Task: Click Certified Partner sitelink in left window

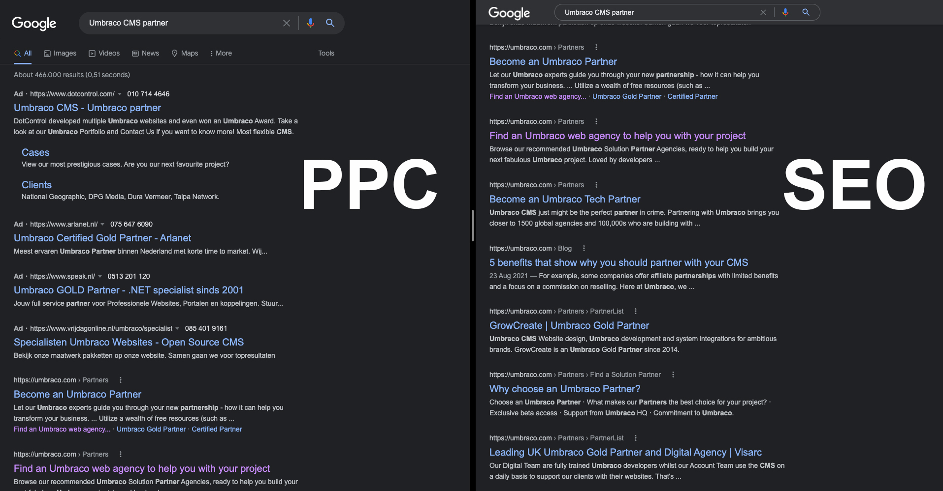Action: point(217,429)
